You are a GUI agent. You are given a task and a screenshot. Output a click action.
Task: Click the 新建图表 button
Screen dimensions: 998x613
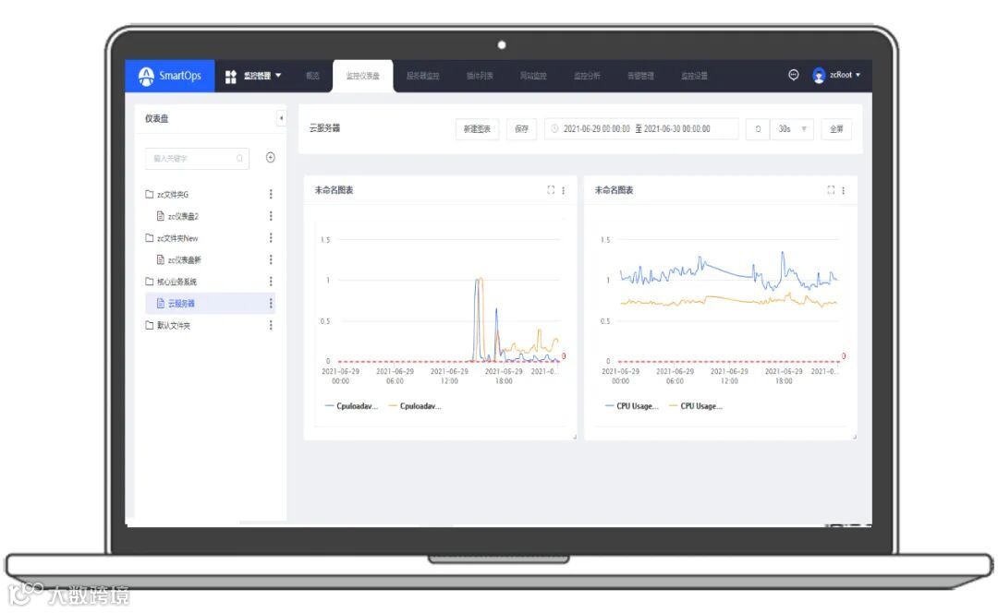coord(478,129)
